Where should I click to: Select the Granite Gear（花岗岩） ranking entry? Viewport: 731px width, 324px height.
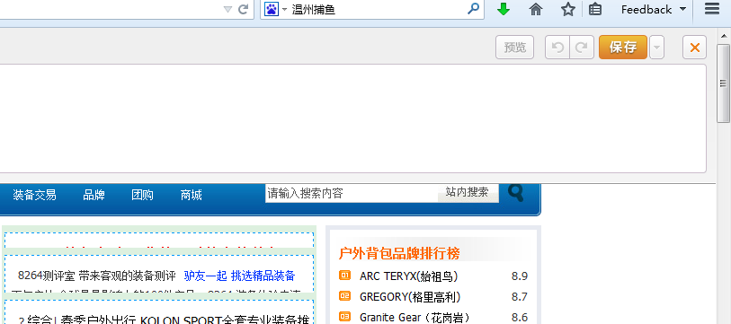415,318
